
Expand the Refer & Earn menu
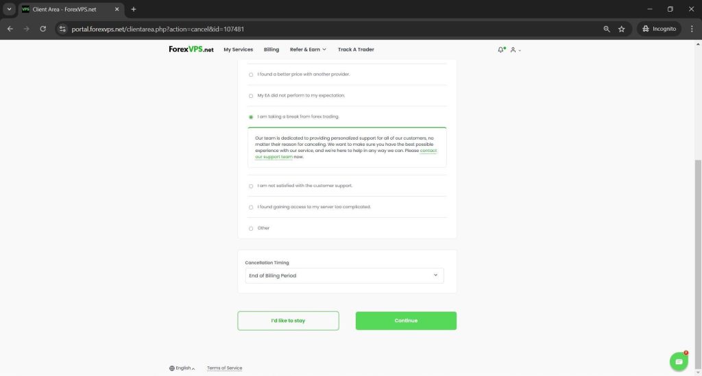[x=308, y=49]
